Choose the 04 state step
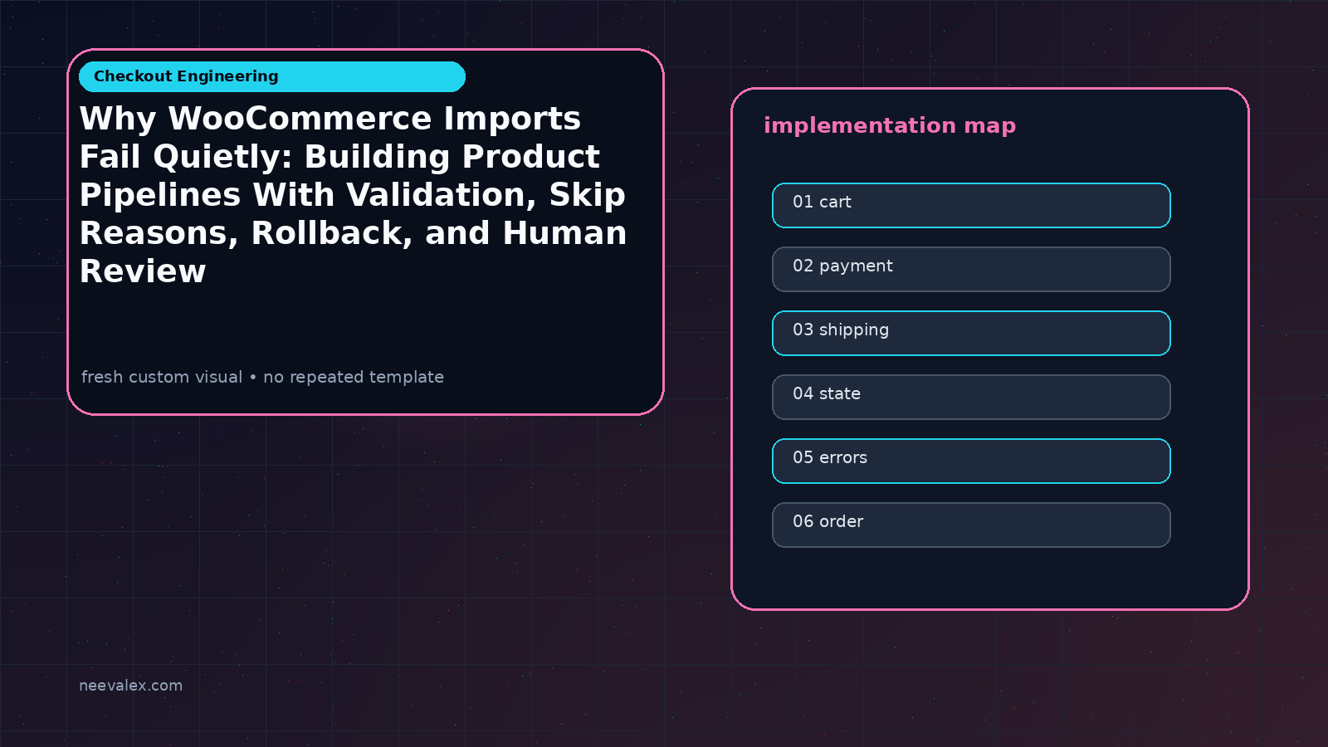Screen dimensions: 1328x747 click(x=971, y=397)
